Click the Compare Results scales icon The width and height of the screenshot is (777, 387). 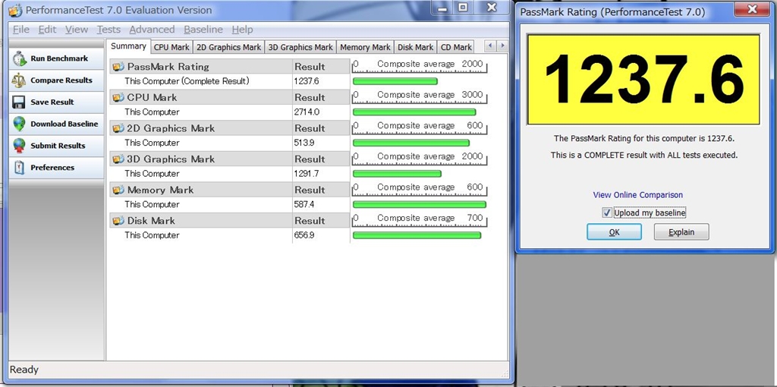(19, 80)
